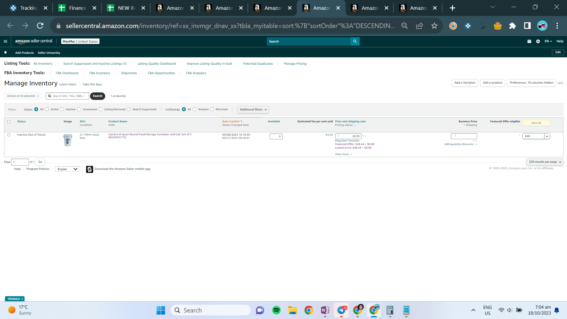Open Help in the header
Viewport: 567px width, 319px height.
[x=560, y=41]
